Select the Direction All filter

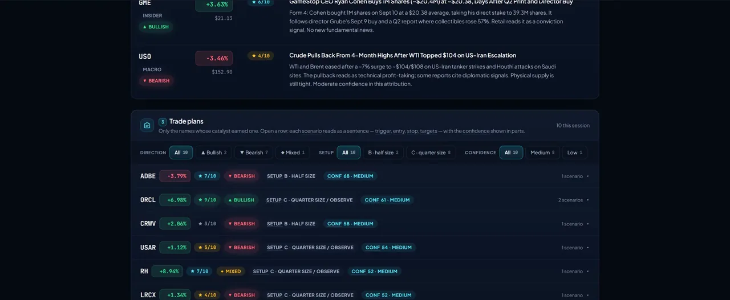tap(181, 153)
